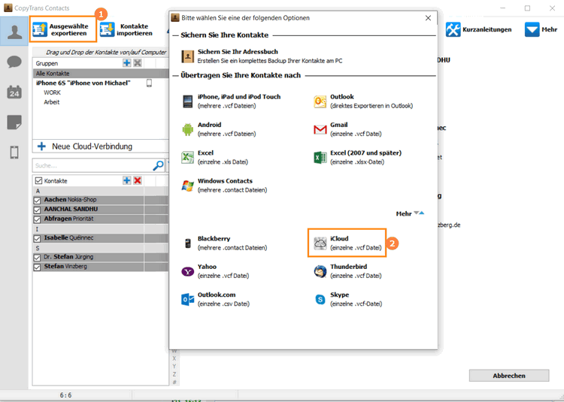
Task: Open the Messages section in the sidebar
Action: pos(14,62)
